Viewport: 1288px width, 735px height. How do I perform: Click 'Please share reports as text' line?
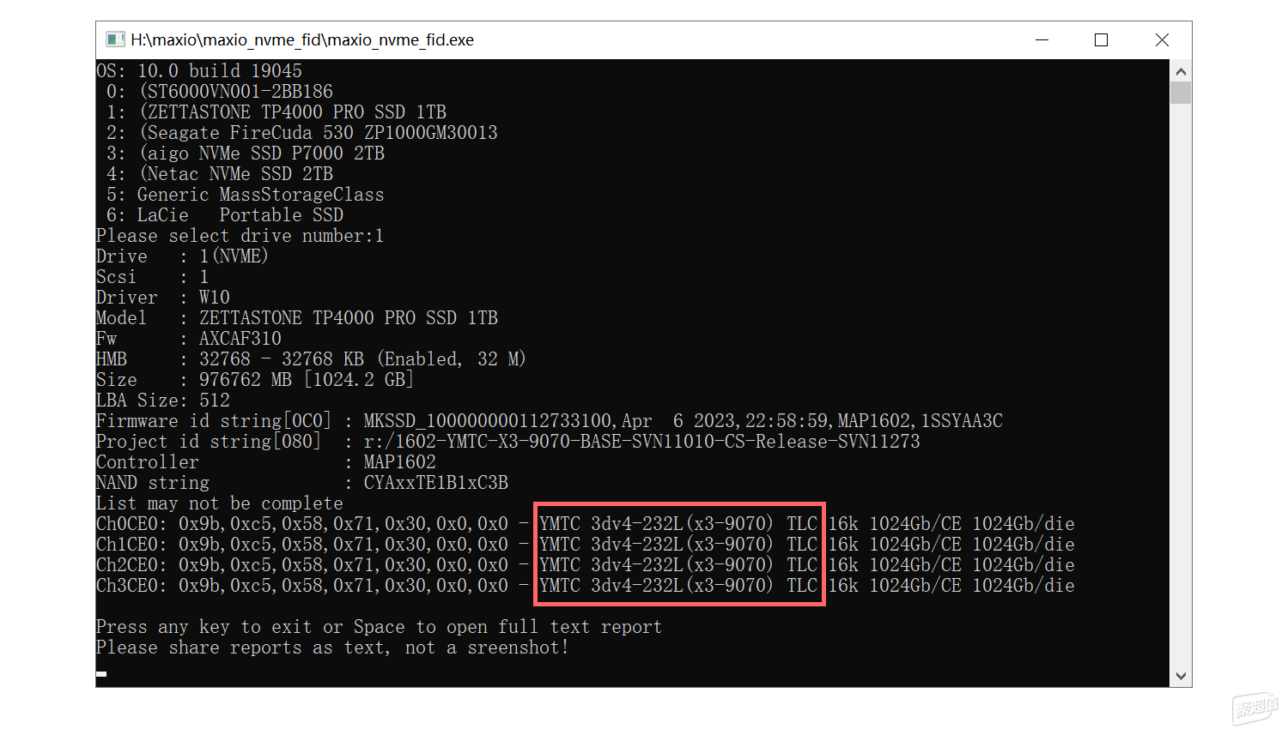333,648
